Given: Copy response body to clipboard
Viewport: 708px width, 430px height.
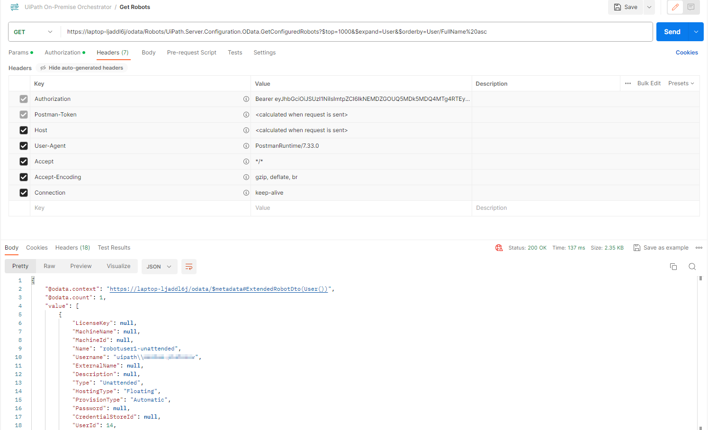Looking at the screenshot, I should [x=673, y=267].
